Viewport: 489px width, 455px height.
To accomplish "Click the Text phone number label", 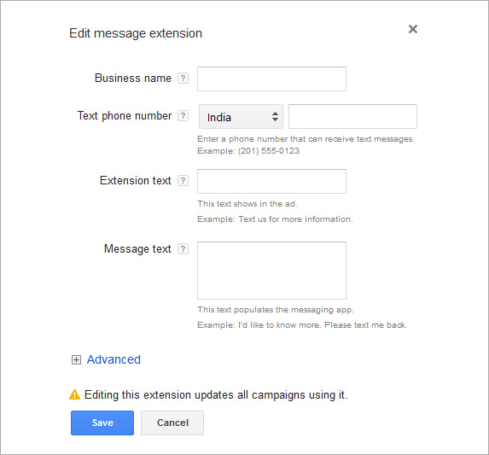I will (125, 116).
